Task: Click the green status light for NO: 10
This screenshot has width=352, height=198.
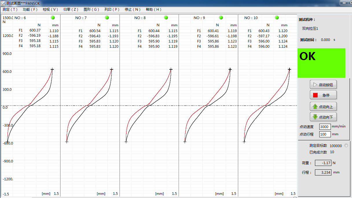Action: (x=277, y=18)
